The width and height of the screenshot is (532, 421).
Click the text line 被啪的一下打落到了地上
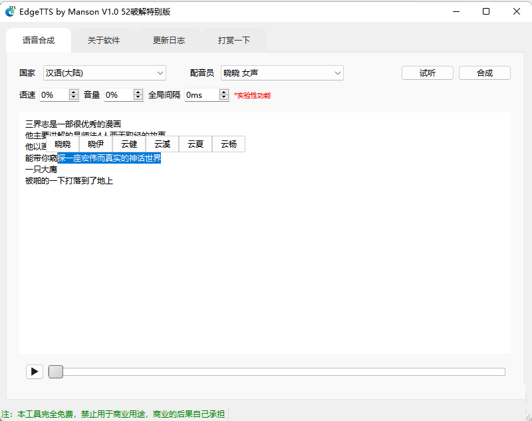(69, 180)
